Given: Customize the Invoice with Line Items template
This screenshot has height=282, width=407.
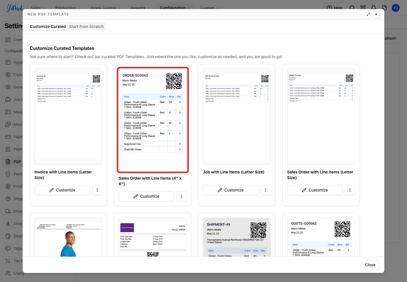Looking at the screenshot, I should (x=62, y=190).
